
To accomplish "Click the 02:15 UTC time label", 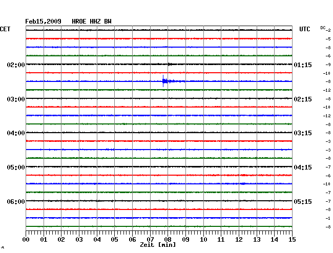I will click(303, 99).
